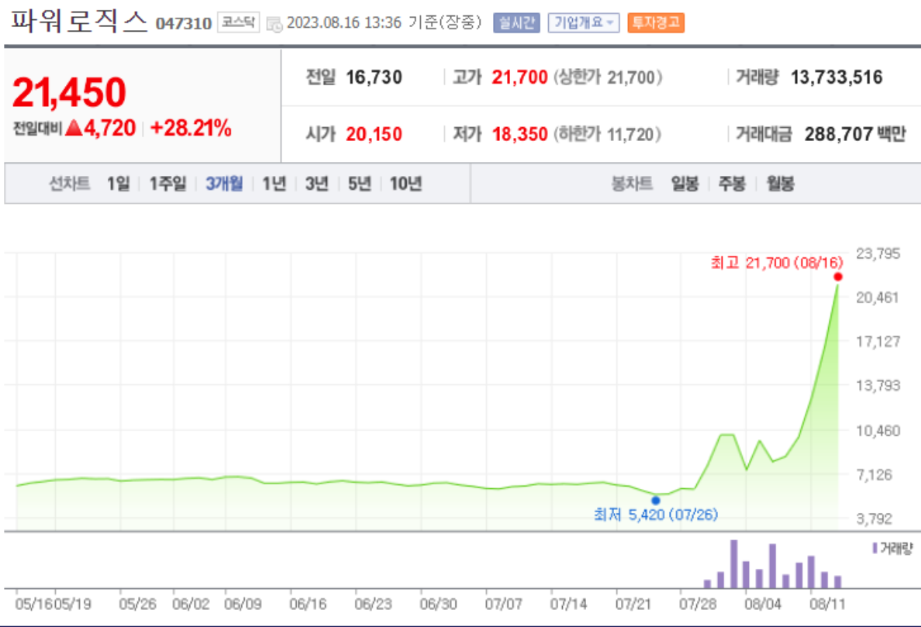Select the 3년 line chart tab
The width and height of the screenshot is (921, 627).
316,184
